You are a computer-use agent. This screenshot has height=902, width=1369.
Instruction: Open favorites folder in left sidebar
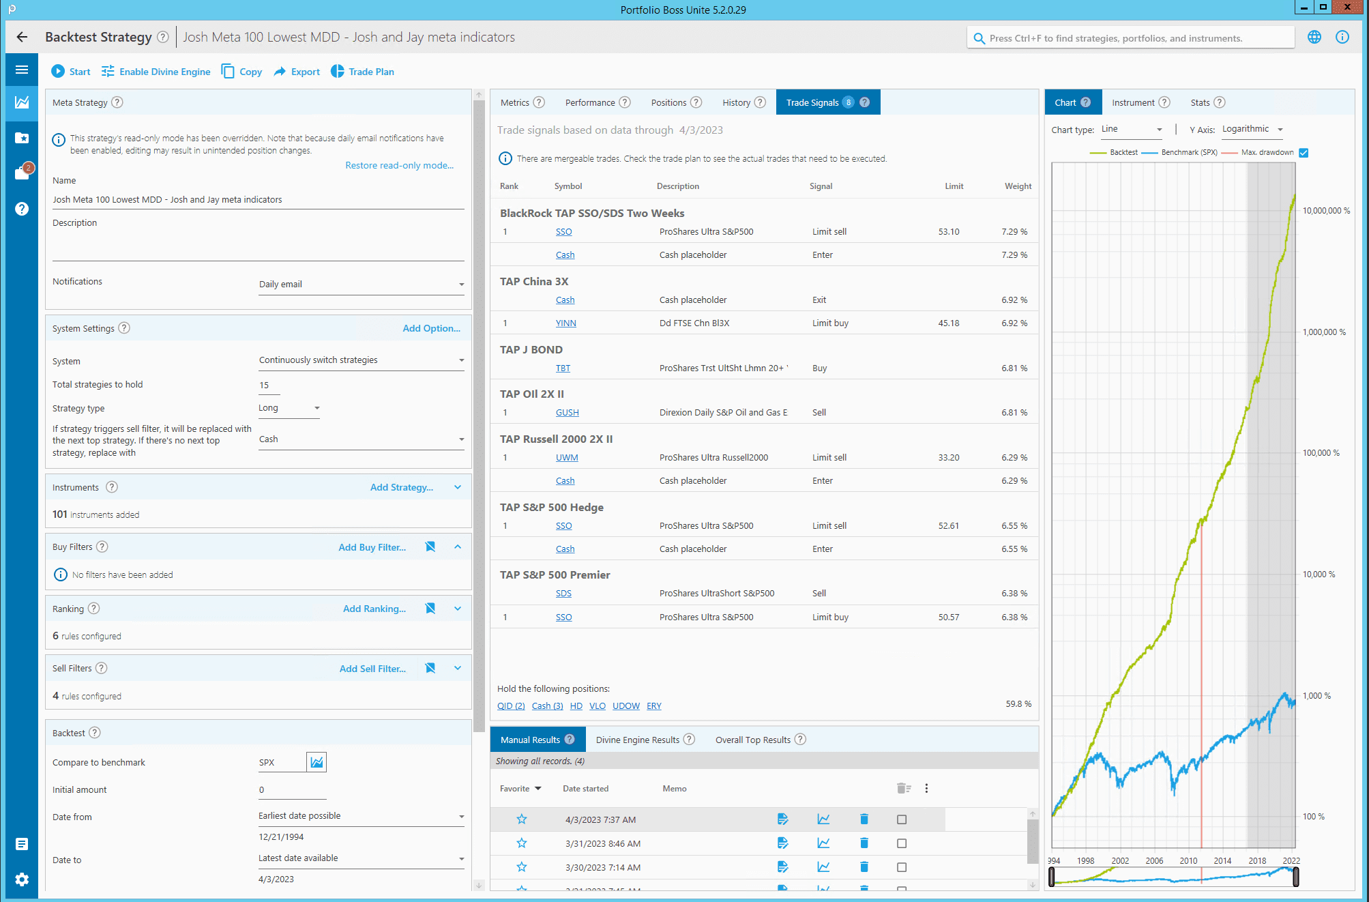pos(22,138)
